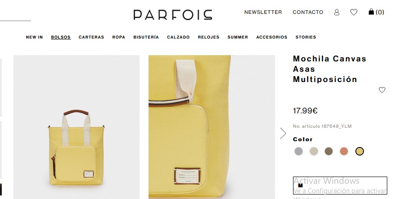394x199 pixels.
Task: Go to the BOLSOS category
Action: click(x=61, y=37)
